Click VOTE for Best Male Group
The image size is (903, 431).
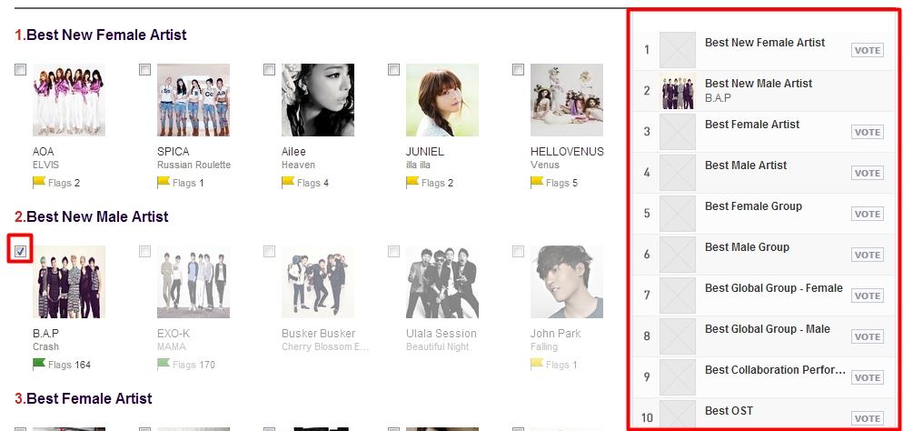pos(868,255)
